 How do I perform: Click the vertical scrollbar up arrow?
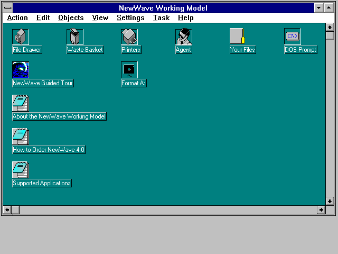point(330,28)
